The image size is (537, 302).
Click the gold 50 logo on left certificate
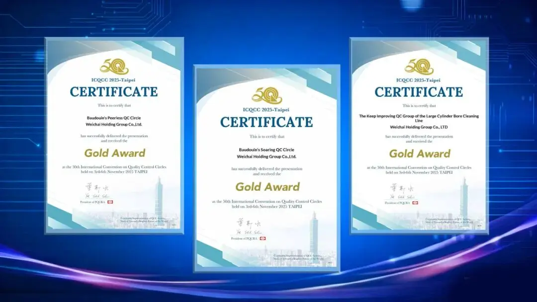click(x=114, y=67)
